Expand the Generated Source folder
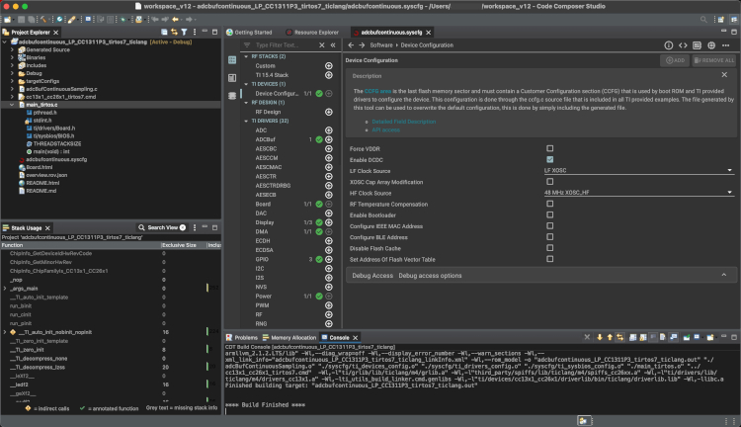Image resolution: width=741 pixels, height=427 pixels. (x=12, y=49)
